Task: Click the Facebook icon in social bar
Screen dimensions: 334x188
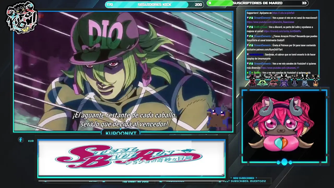Action: [x=21, y=140]
